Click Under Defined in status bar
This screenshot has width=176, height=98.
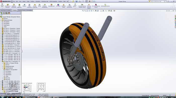tap(145, 95)
